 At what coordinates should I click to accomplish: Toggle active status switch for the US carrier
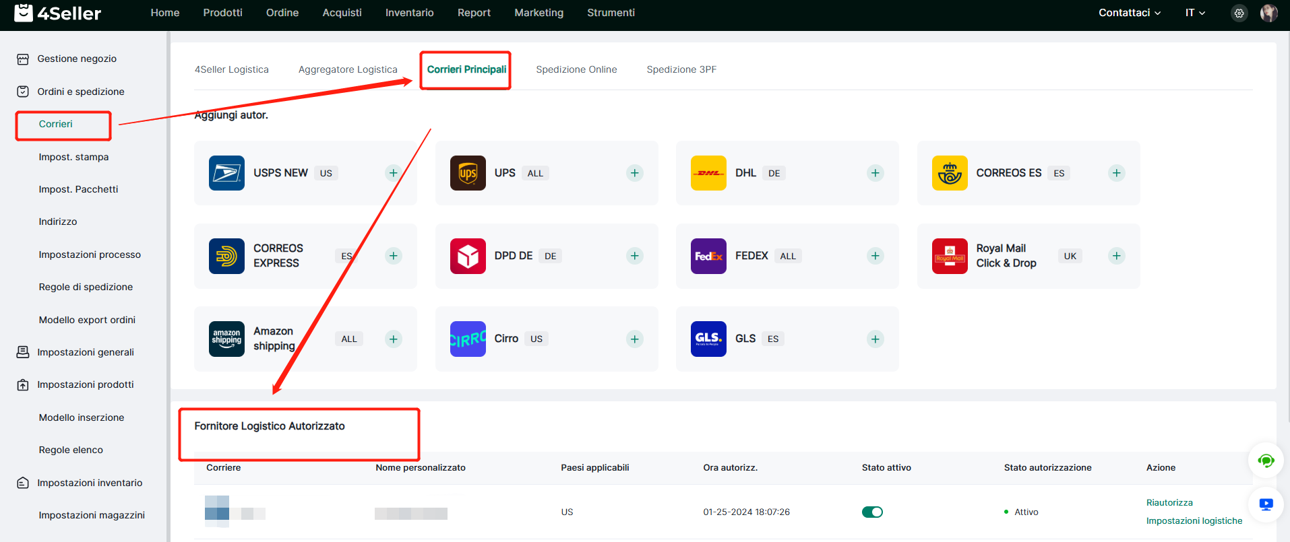click(872, 512)
